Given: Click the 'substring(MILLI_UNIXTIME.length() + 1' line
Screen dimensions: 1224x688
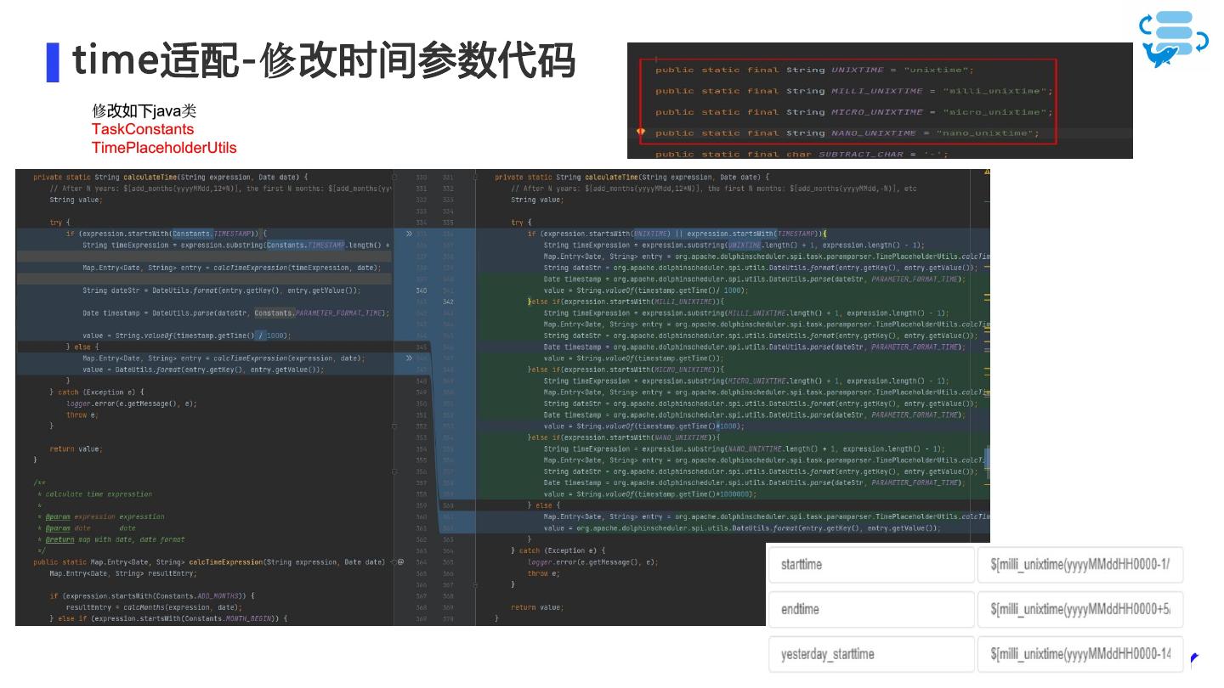Looking at the screenshot, I should click(746, 313).
